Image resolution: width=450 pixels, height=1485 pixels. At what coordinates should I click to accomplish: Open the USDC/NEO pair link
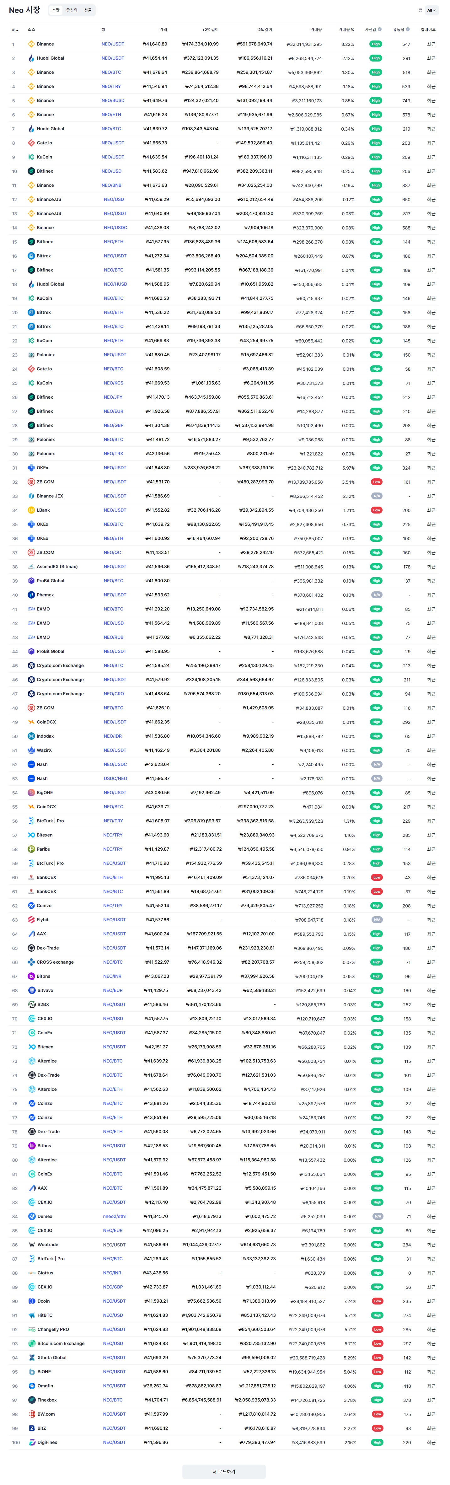click(x=115, y=778)
